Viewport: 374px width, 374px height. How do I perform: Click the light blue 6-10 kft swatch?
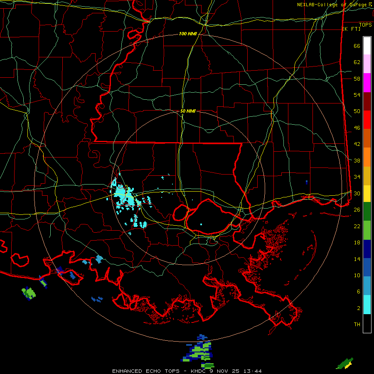click(x=367, y=286)
